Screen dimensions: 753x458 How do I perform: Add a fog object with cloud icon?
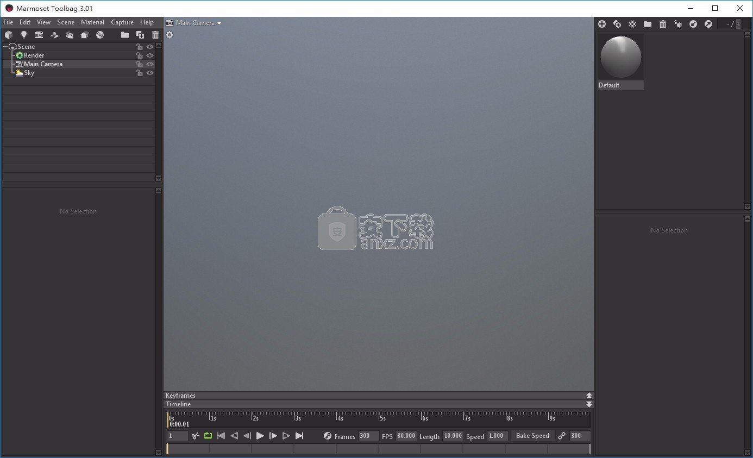pos(70,35)
